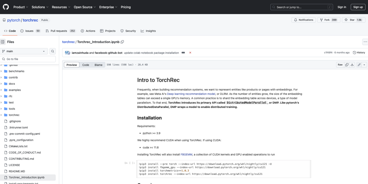
Task: Download the raw notebook file
Action: point(352,65)
